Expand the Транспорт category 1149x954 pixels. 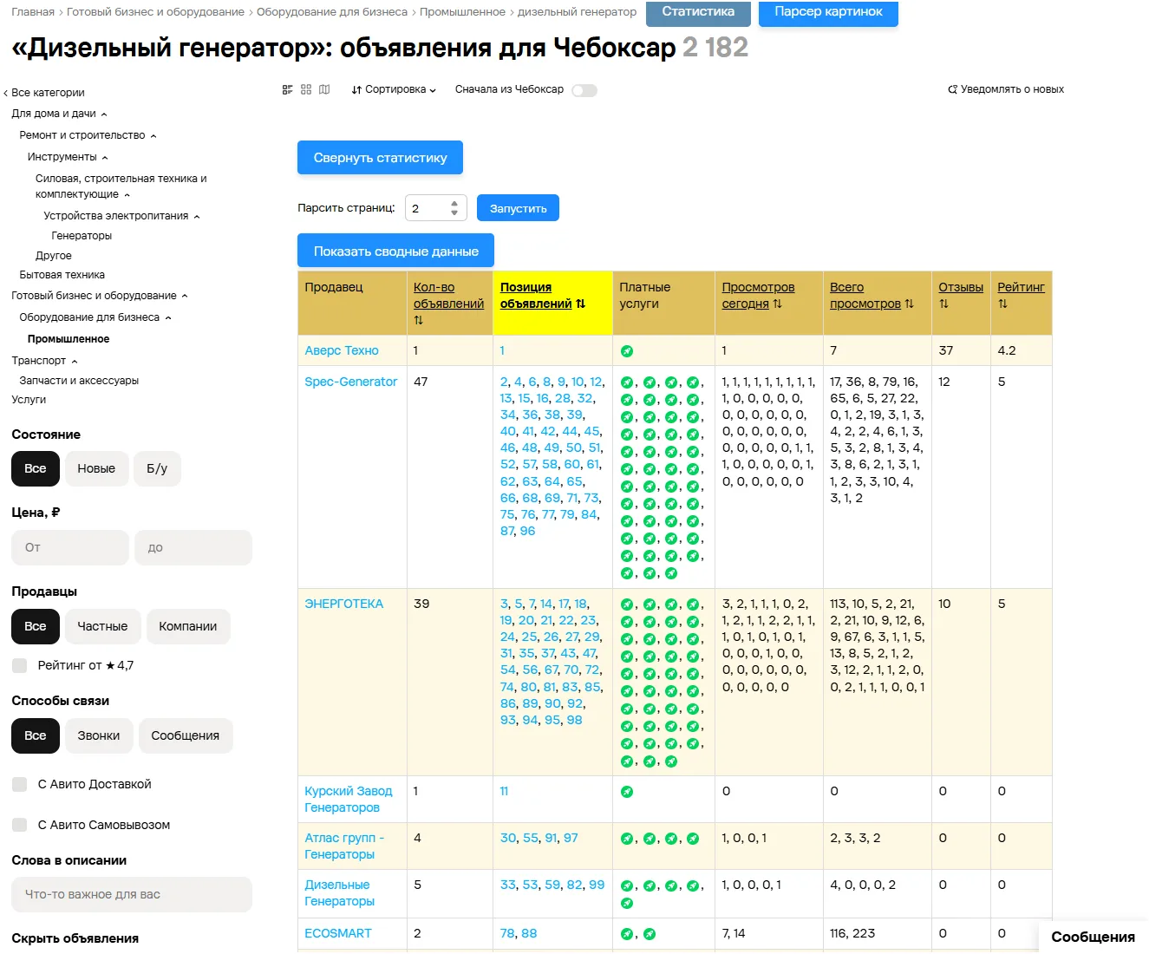point(75,362)
